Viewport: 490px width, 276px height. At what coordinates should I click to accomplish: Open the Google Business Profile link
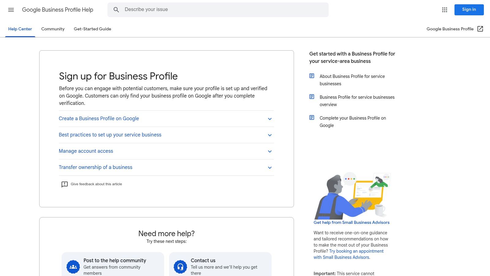(450, 29)
